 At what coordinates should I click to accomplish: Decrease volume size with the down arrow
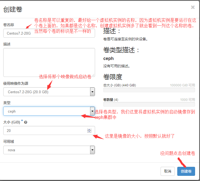(x=89, y=132)
